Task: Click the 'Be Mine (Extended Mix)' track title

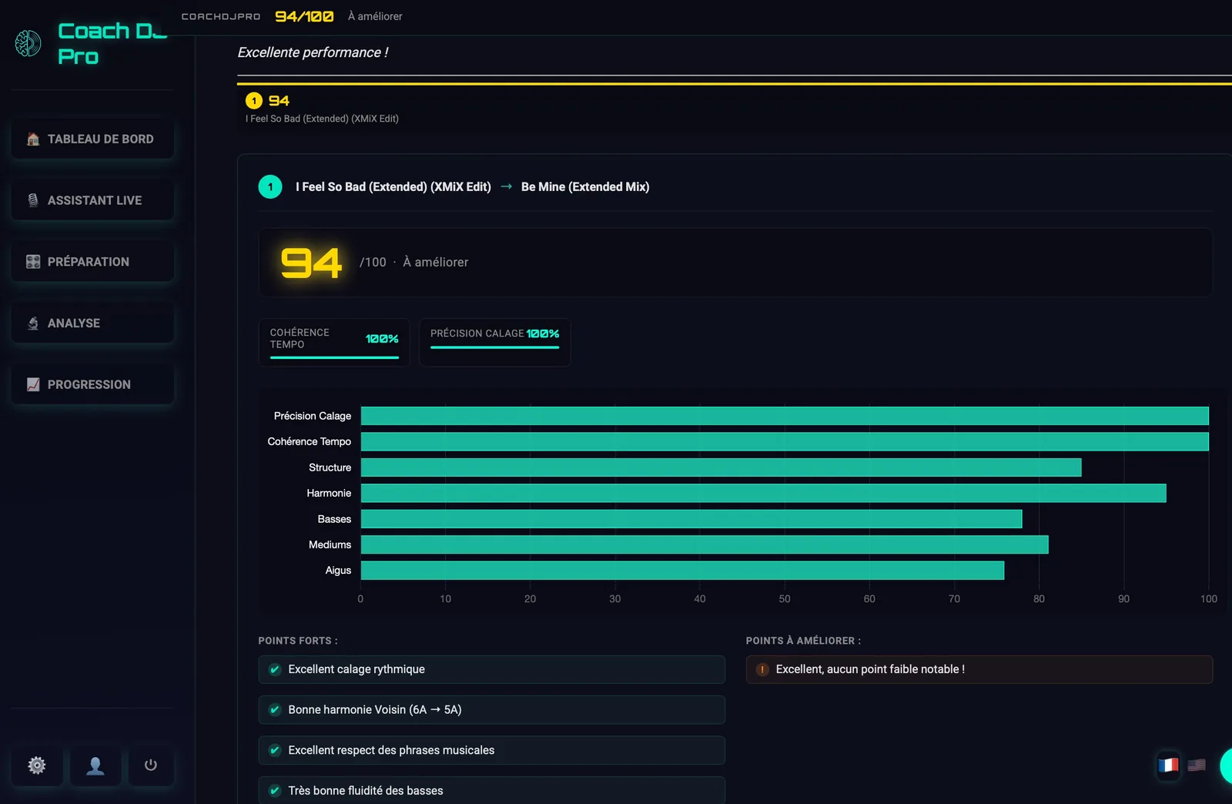Action: coord(585,186)
